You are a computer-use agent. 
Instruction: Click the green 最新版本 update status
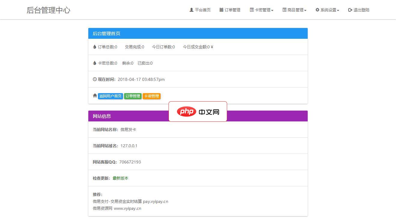point(120,178)
